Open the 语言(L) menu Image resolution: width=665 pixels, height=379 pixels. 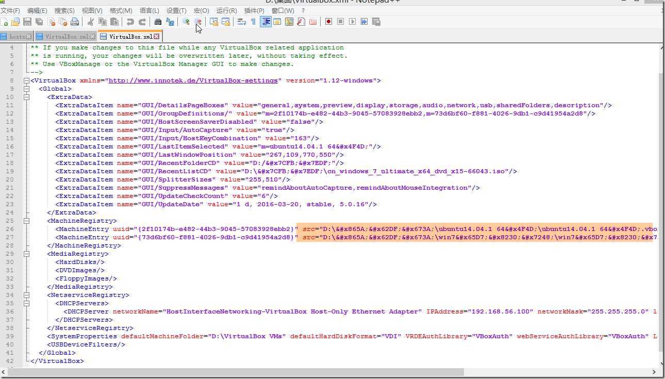point(149,10)
